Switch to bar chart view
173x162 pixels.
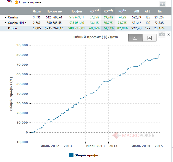(x=149, y=38)
